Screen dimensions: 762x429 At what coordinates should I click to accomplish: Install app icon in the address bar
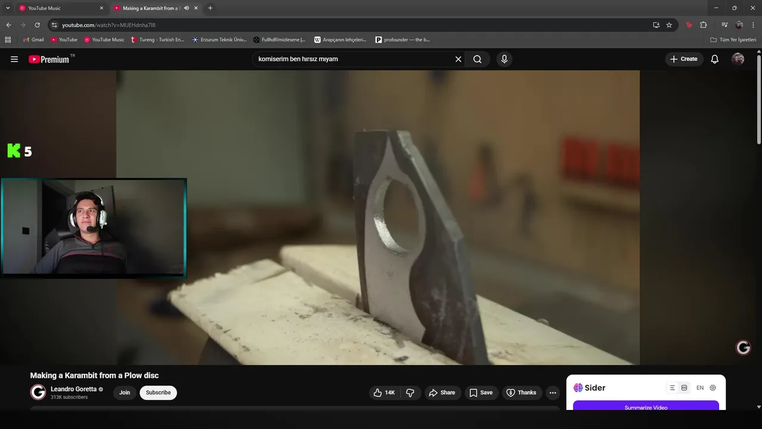click(x=656, y=25)
